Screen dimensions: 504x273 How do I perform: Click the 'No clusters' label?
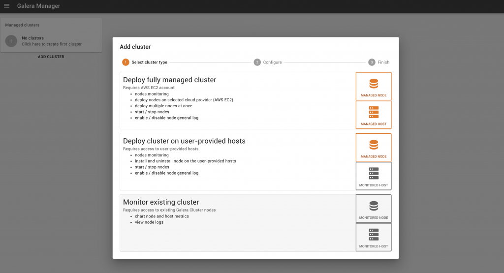(33, 38)
